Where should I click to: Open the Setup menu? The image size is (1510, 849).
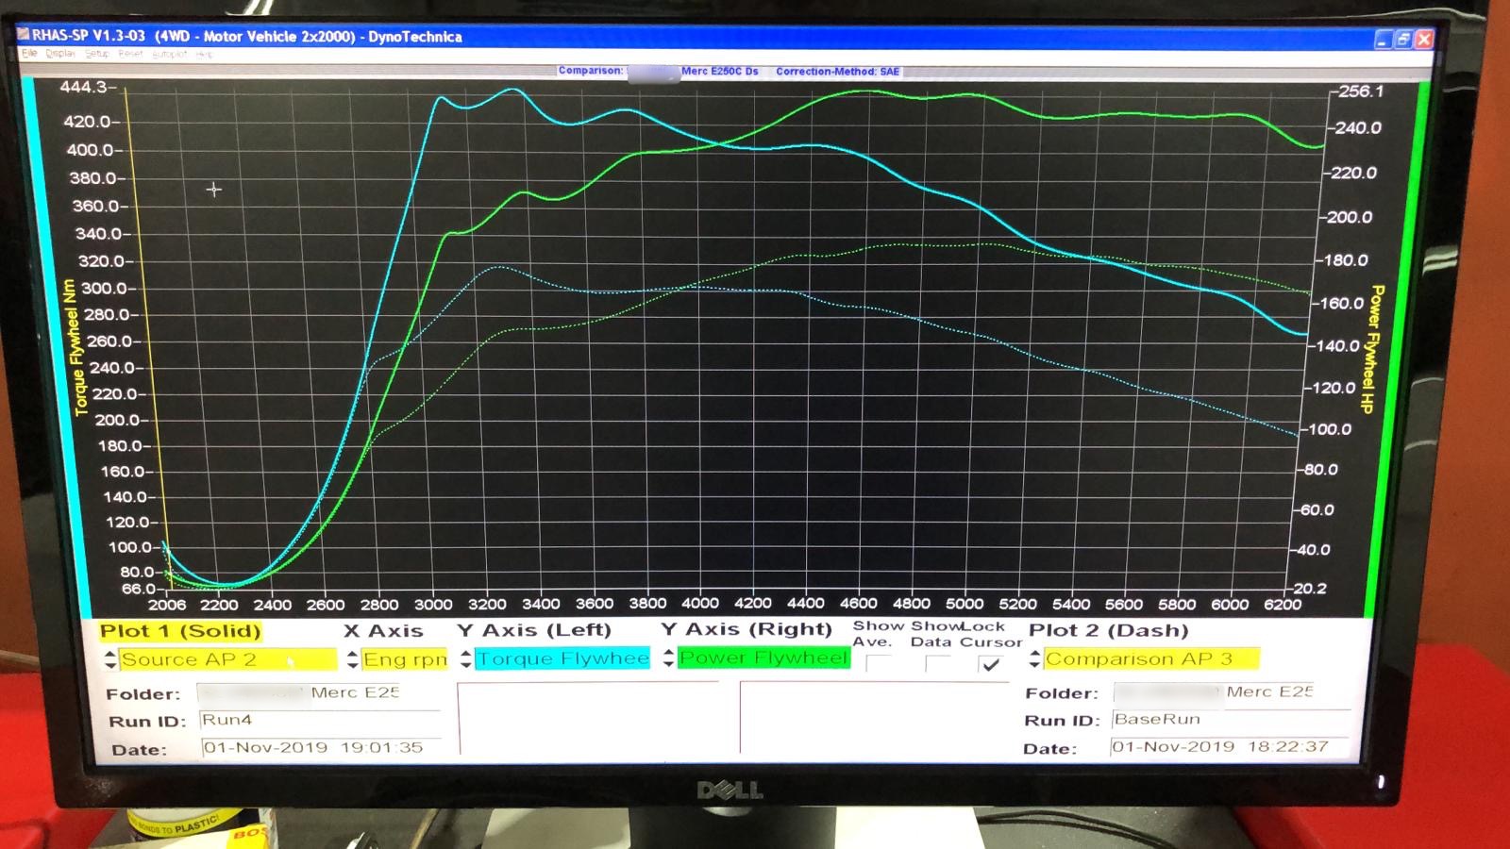pos(97,54)
